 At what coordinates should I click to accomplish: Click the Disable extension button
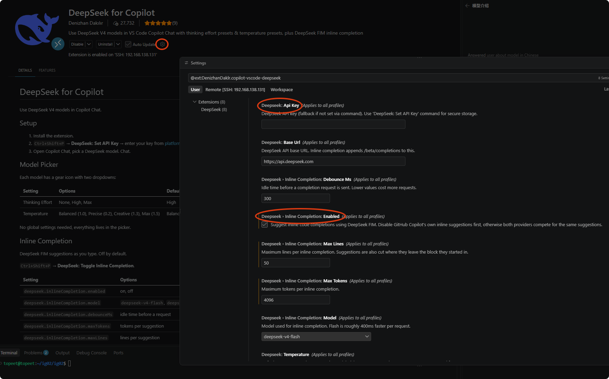pos(77,44)
